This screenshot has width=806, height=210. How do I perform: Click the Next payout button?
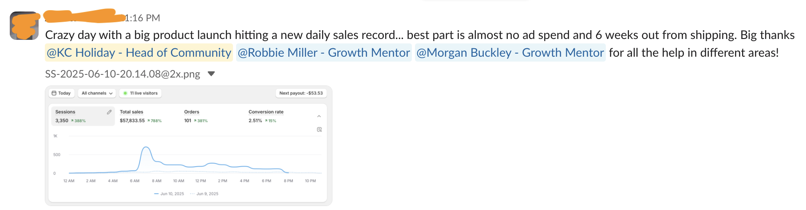coord(301,93)
